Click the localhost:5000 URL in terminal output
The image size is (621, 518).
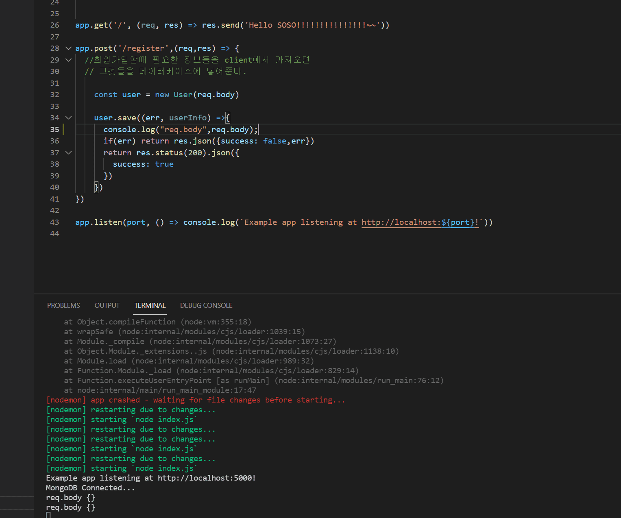tap(206, 478)
